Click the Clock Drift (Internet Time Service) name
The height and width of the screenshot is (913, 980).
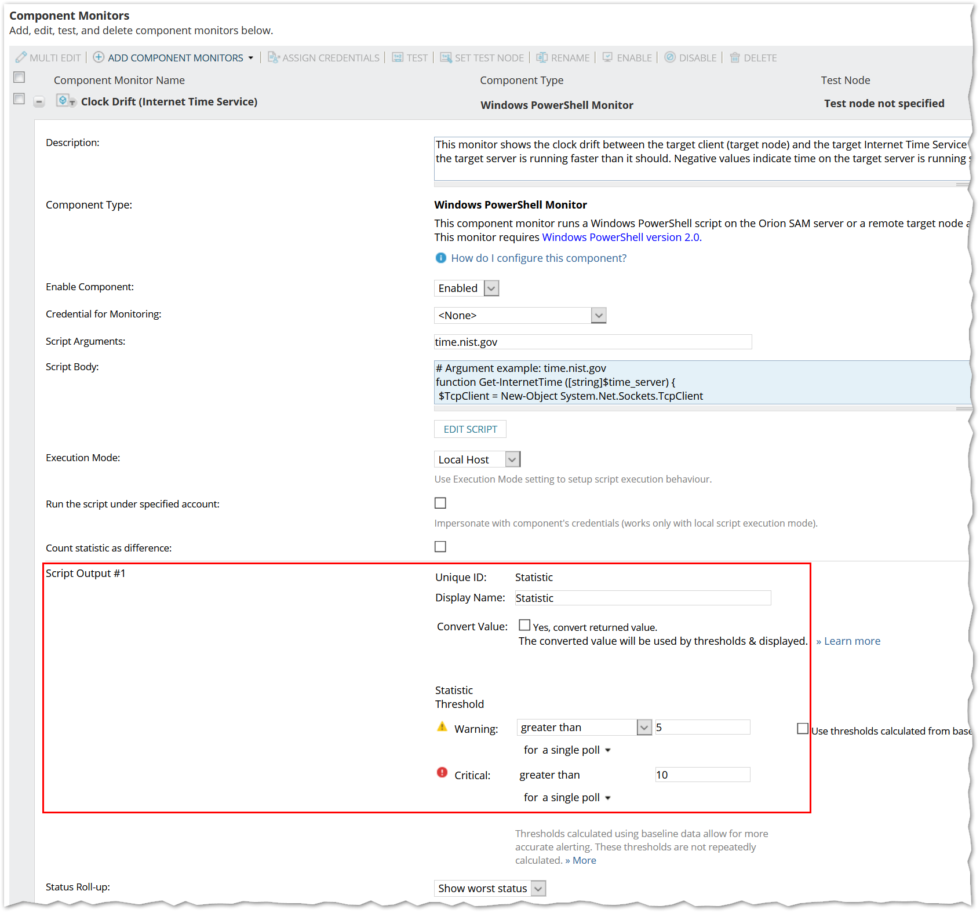169,101
